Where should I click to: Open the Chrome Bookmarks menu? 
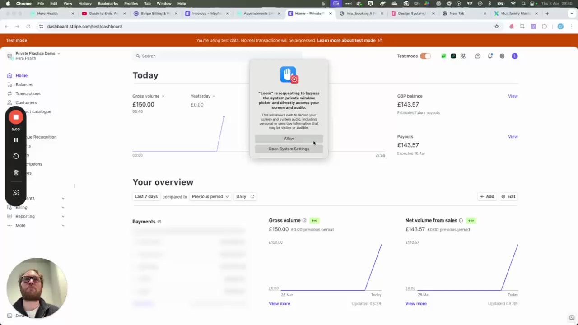click(x=107, y=3)
